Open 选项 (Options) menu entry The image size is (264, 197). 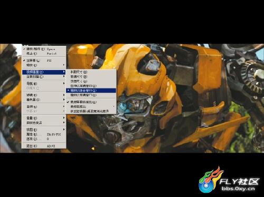pyautogui.click(x=44, y=139)
